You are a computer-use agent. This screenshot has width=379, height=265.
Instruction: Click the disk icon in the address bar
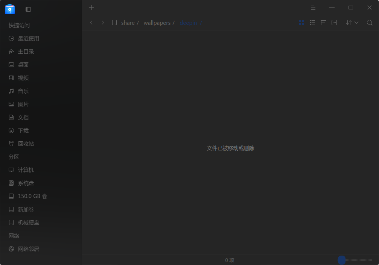(x=114, y=23)
